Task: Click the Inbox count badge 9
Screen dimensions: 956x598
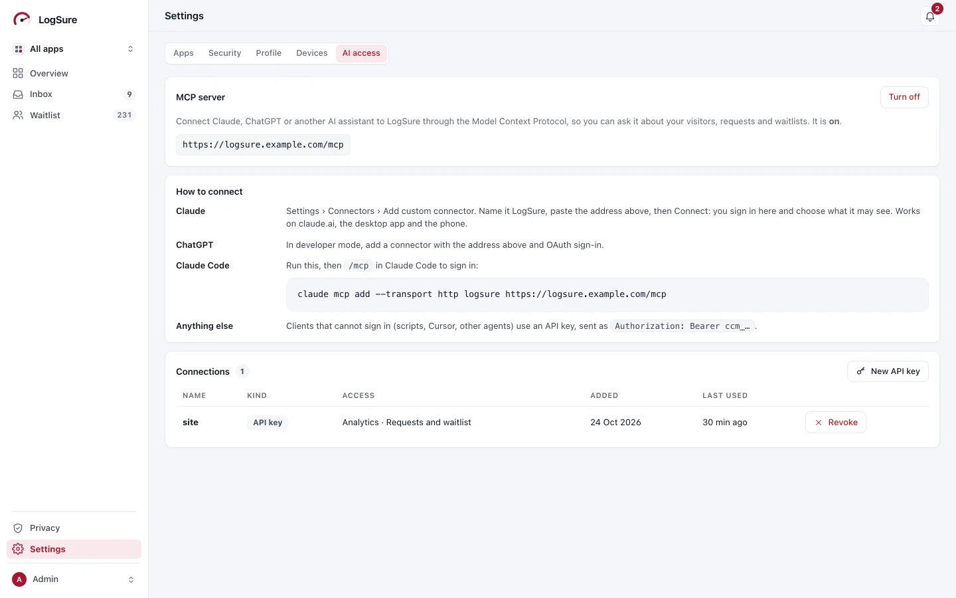Action: (x=129, y=94)
